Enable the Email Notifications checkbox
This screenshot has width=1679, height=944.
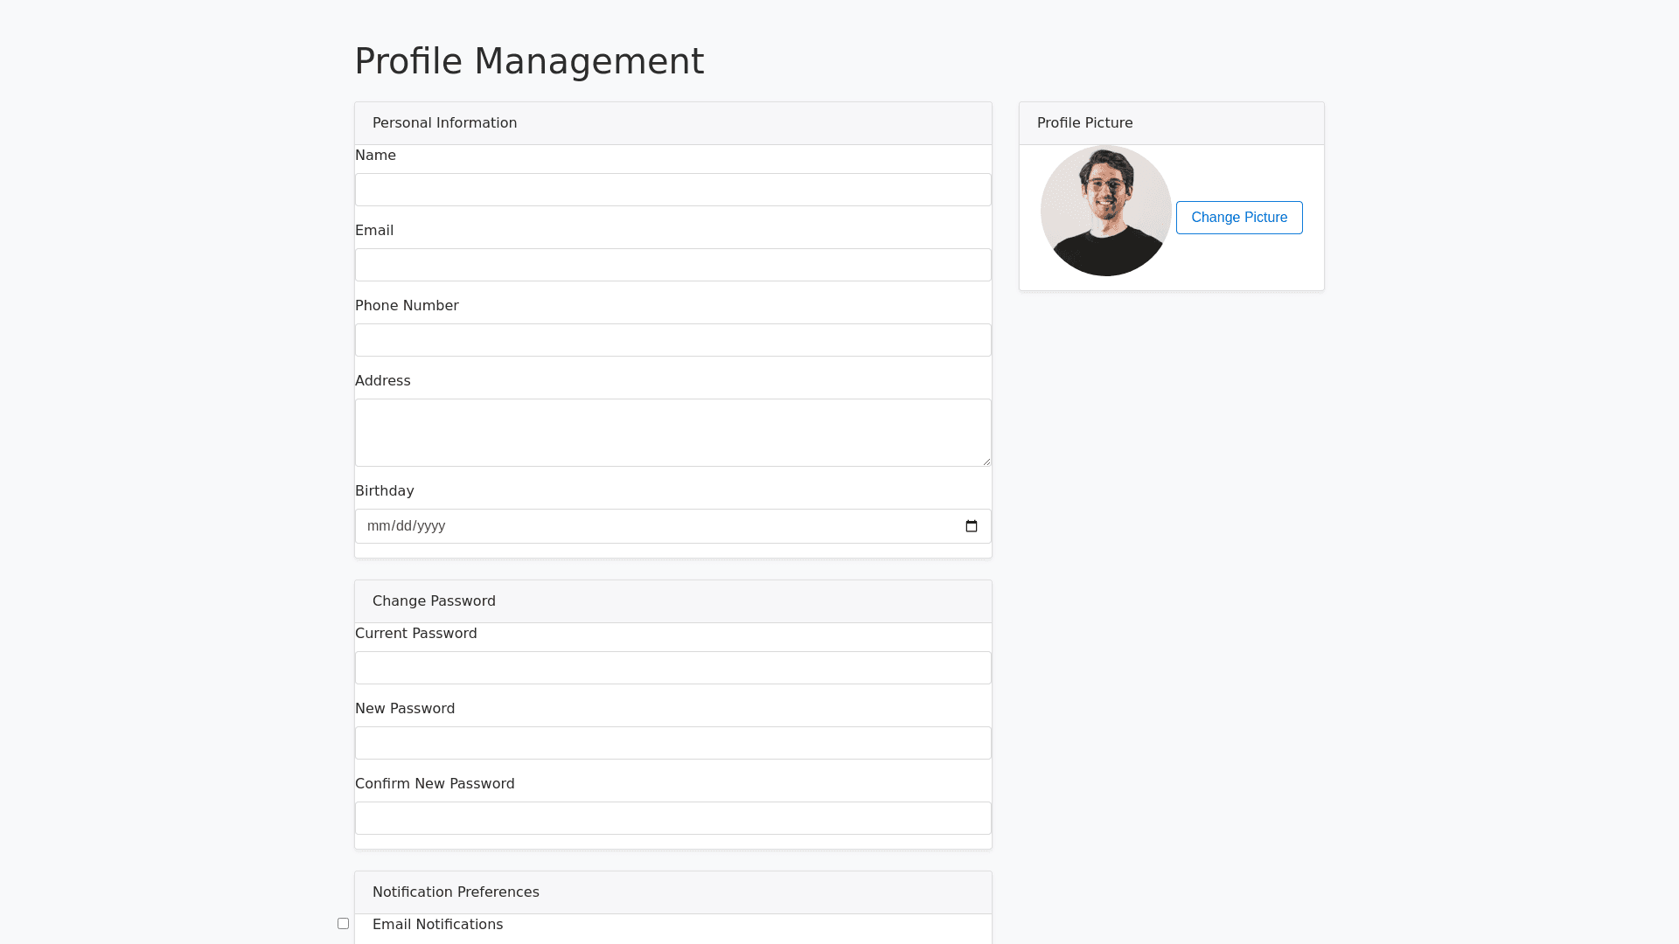pos(343,924)
